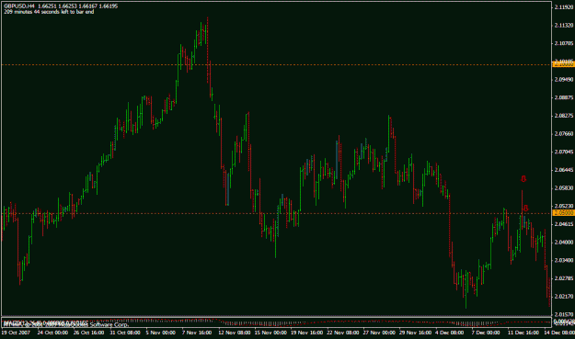Click the highlighted 2.05000 price tag
575x339 pixels.
[x=563, y=213]
